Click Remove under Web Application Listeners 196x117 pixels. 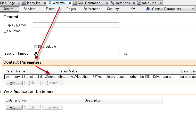click(52, 107)
